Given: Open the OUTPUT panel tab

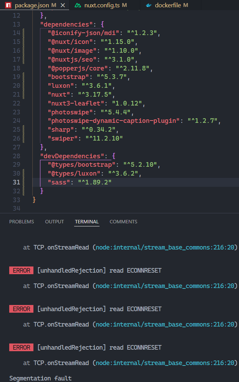Looking at the screenshot, I should click(55, 222).
